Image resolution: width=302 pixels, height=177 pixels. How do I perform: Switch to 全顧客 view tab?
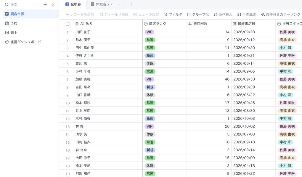point(73,4)
